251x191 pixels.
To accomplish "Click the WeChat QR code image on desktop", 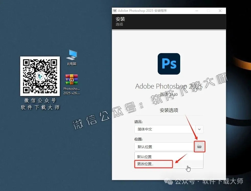I will click(40, 76).
